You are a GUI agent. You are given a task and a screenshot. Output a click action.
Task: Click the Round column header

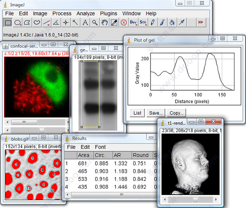pos(142,155)
